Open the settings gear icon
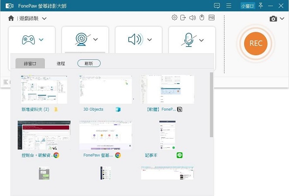289x196 pixels. [x=174, y=18]
